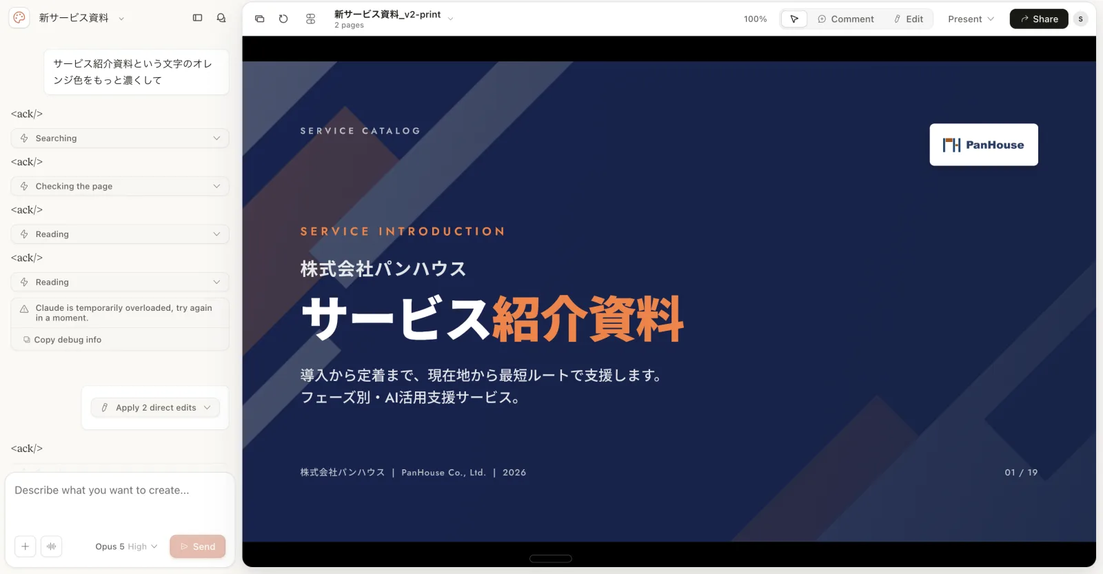This screenshot has height=574, width=1103.
Task: Select the 導入から定着まで subtitle line
Action: tap(482, 376)
